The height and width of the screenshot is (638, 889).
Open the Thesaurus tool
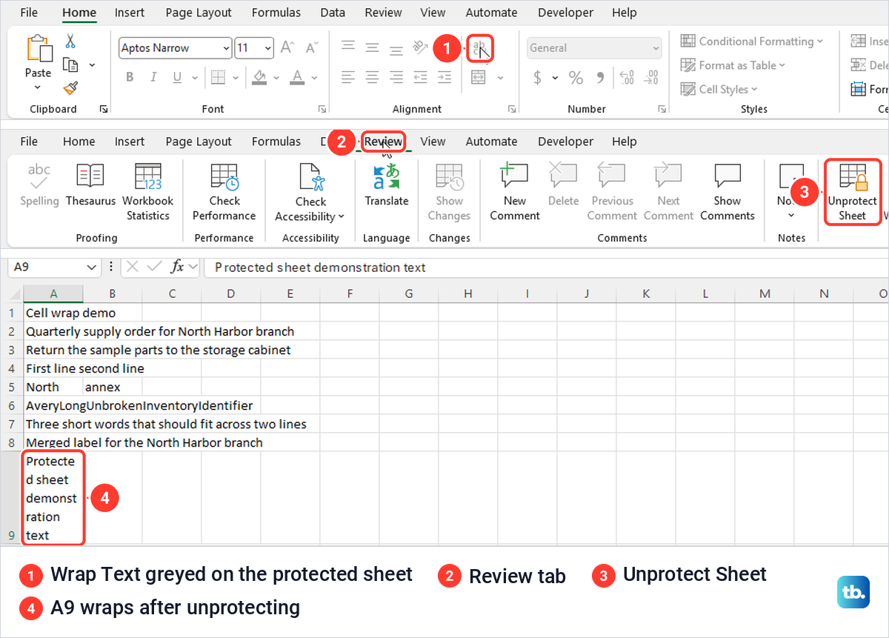click(90, 185)
